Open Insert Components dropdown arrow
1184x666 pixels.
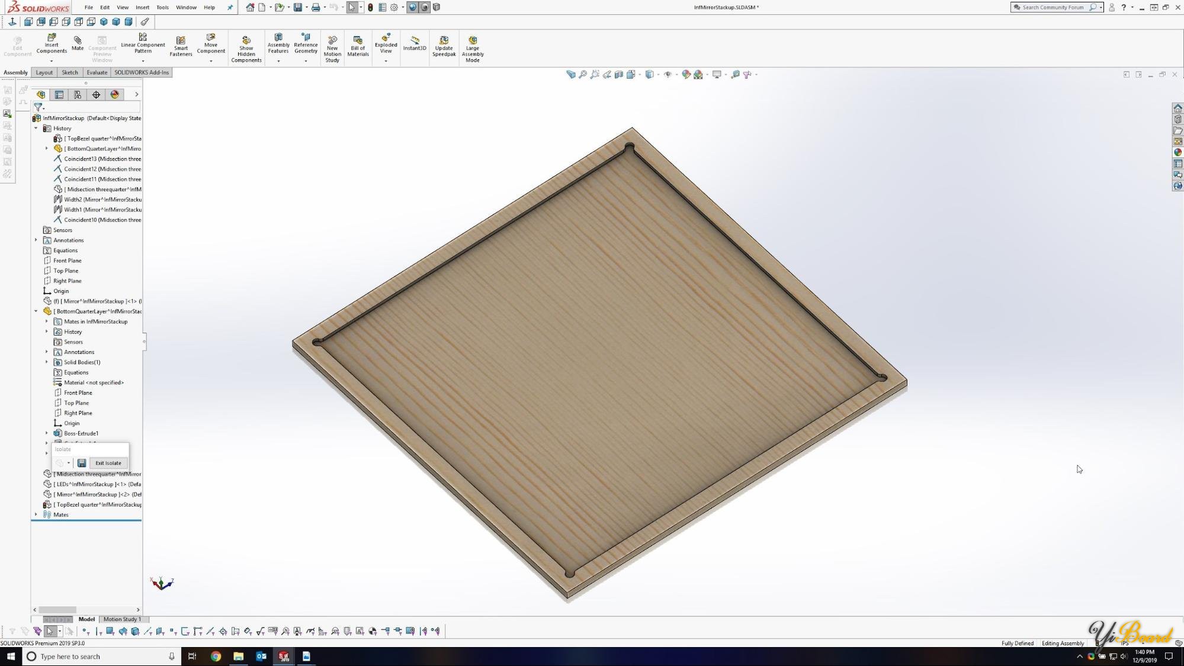pyautogui.click(x=52, y=61)
